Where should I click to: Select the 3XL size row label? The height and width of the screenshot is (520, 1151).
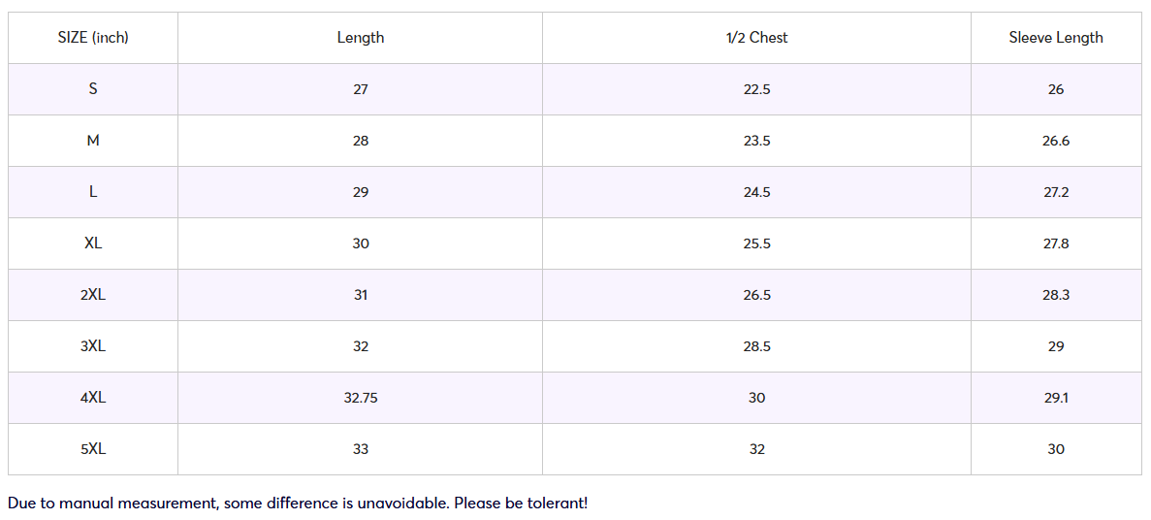(x=93, y=346)
